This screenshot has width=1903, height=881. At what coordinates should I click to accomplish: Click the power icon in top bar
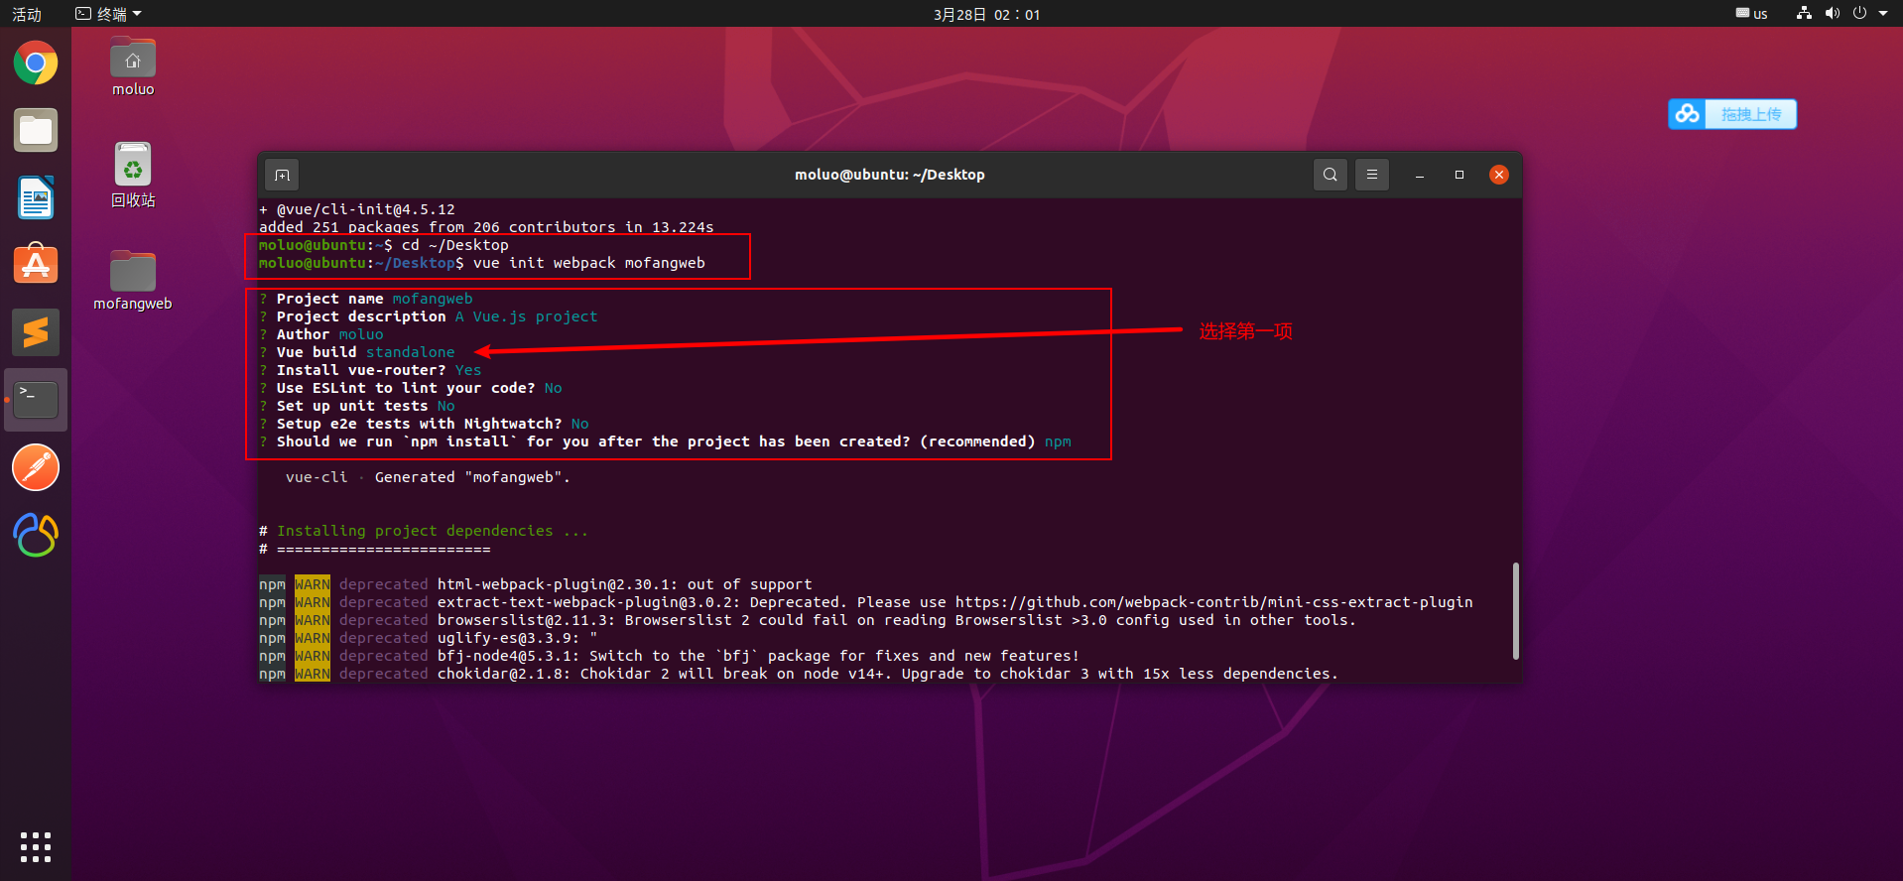pos(1859,13)
